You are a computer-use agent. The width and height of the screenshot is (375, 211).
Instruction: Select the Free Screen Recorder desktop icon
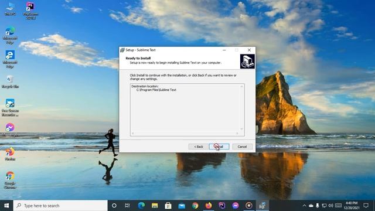point(10,108)
